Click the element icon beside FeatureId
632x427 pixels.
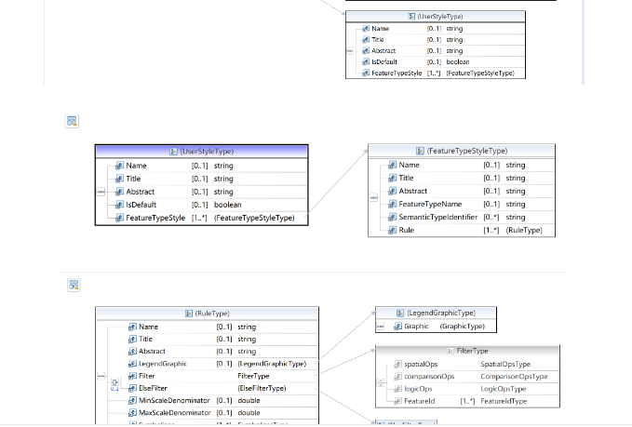click(x=397, y=401)
